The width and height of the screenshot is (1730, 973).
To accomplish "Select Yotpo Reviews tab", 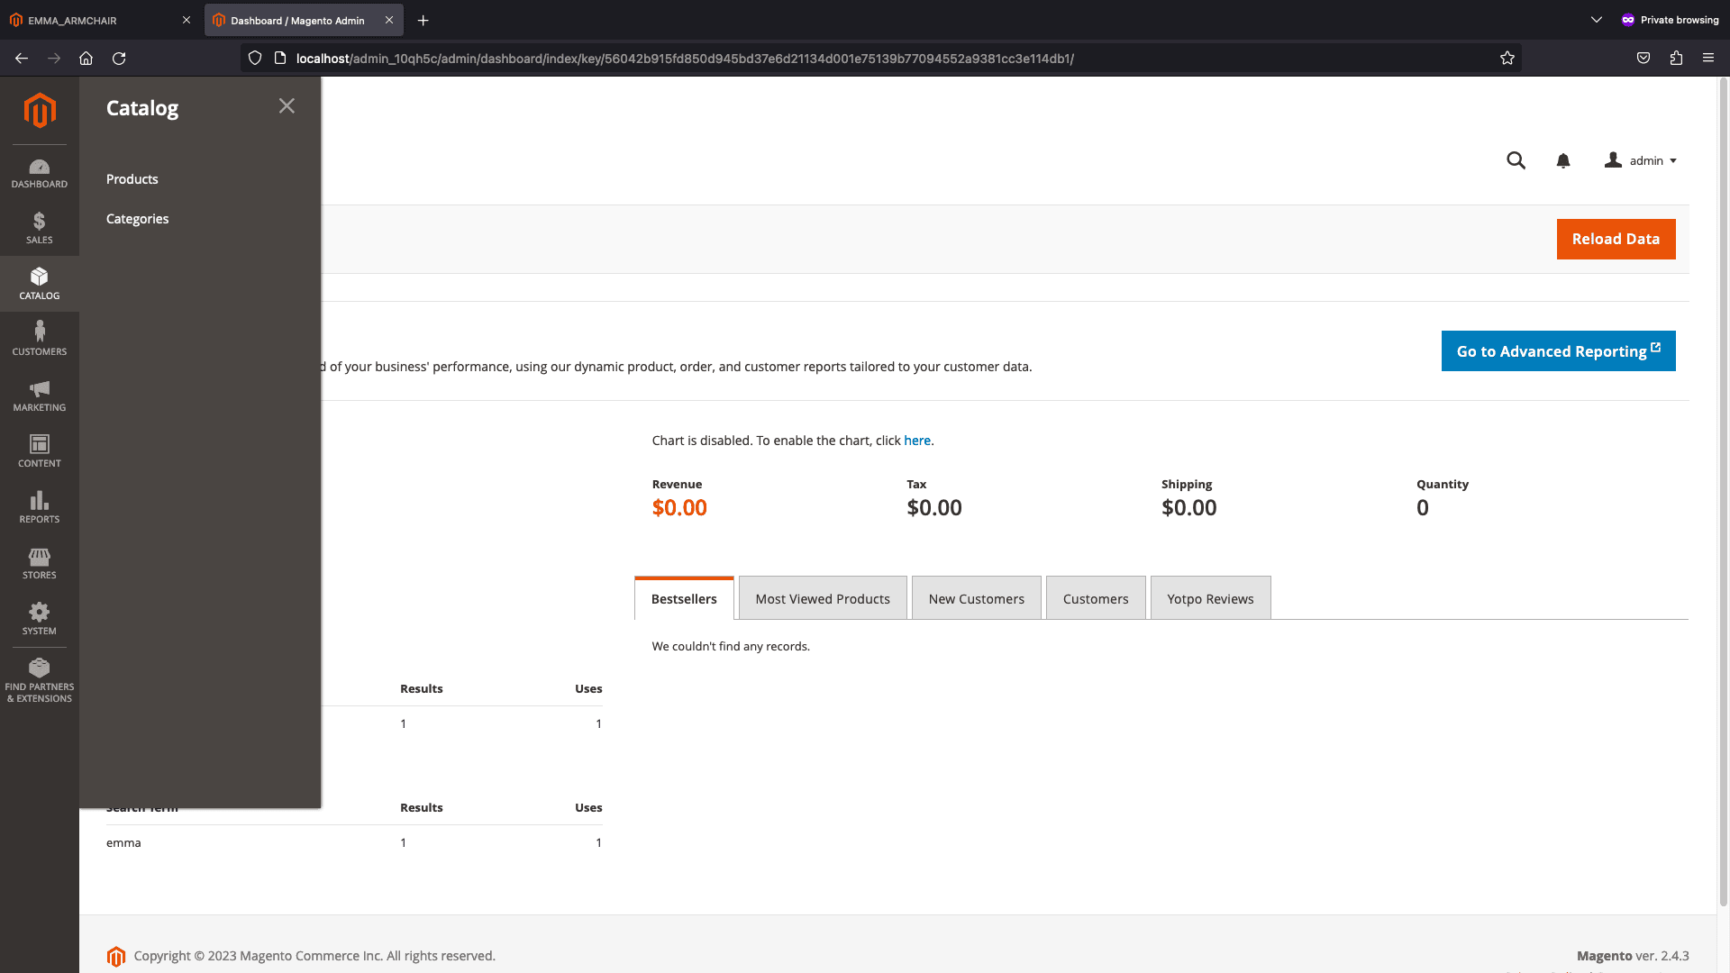I will click(x=1209, y=599).
